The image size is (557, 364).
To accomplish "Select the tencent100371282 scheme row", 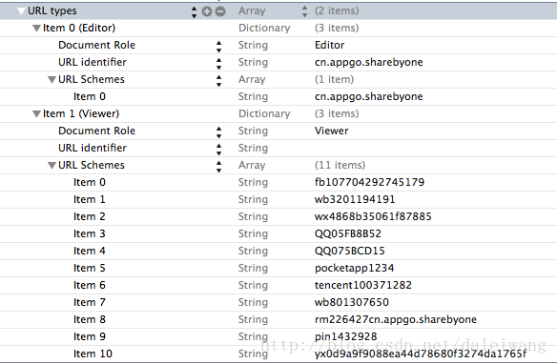I will click(278, 285).
